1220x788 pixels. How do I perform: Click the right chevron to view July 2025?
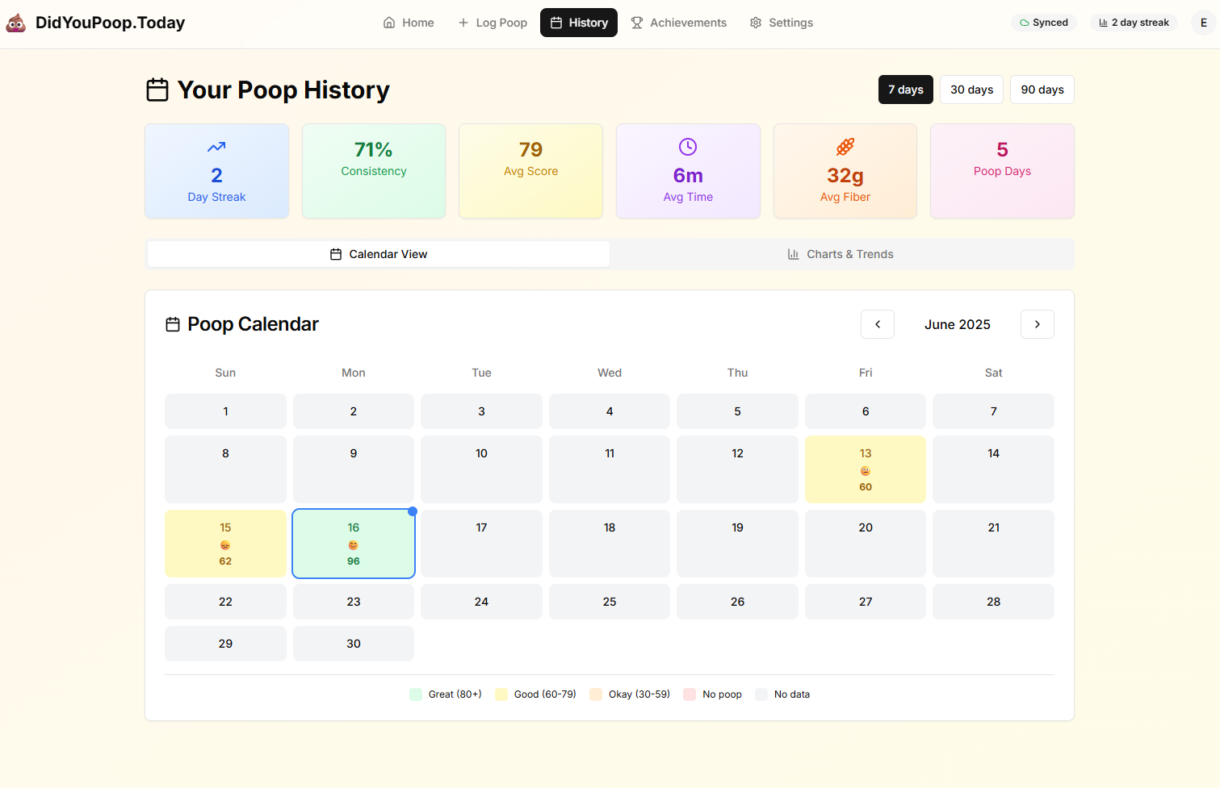(x=1037, y=324)
